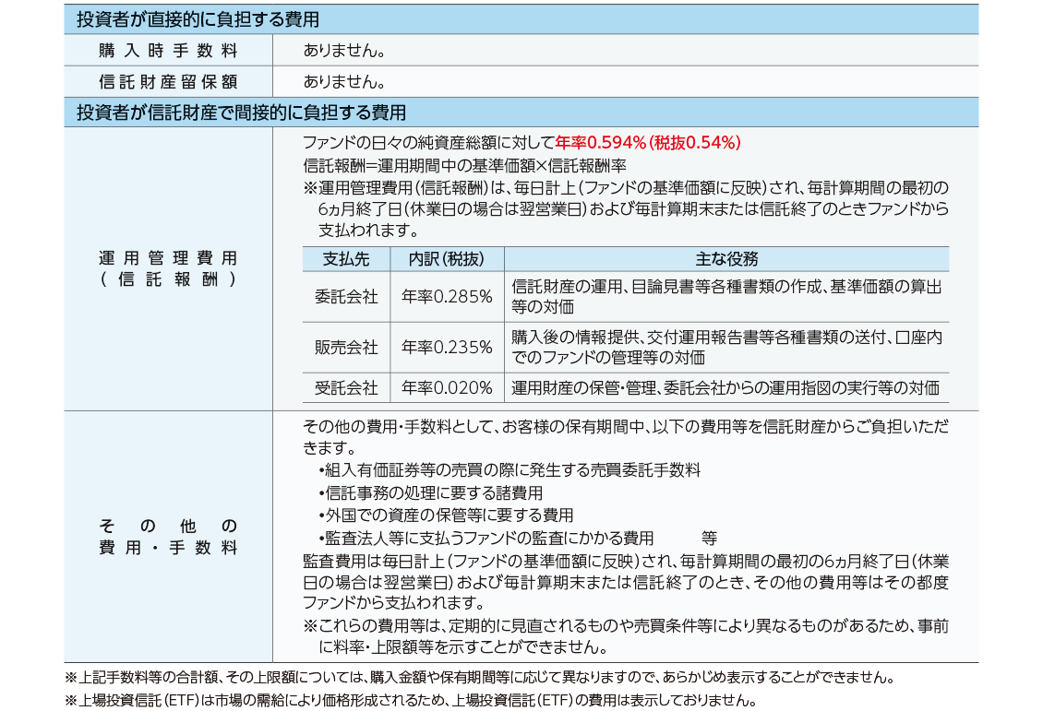Select the 年率0.020% rate cell
1043x711 pixels.
coord(447,387)
